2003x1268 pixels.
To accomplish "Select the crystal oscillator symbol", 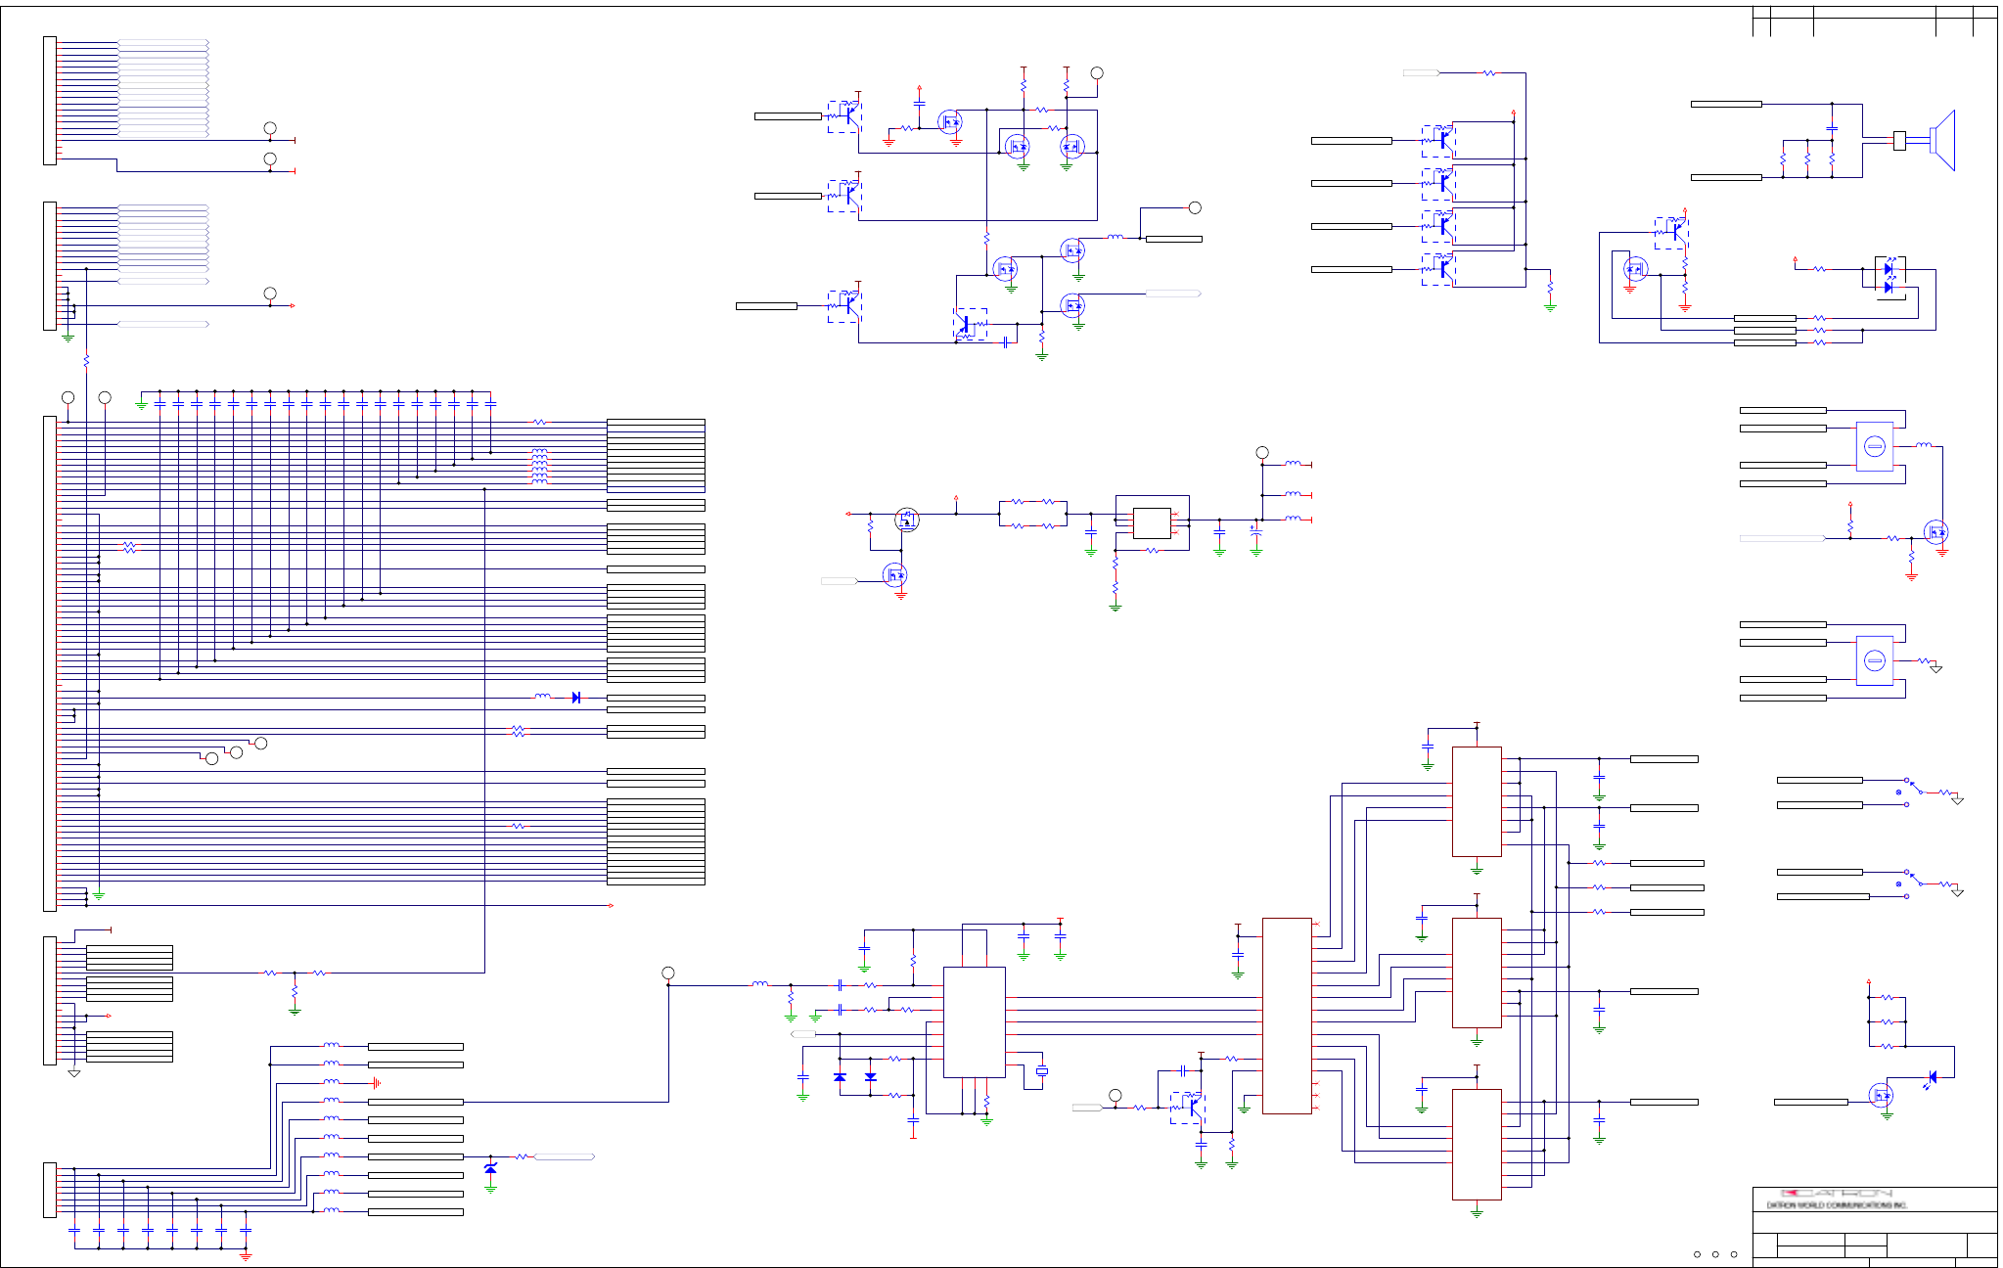I will (1042, 1071).
